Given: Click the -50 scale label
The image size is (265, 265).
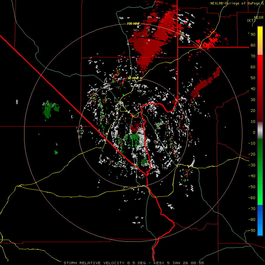Looking at the screenshot, I should click(252, 187).
